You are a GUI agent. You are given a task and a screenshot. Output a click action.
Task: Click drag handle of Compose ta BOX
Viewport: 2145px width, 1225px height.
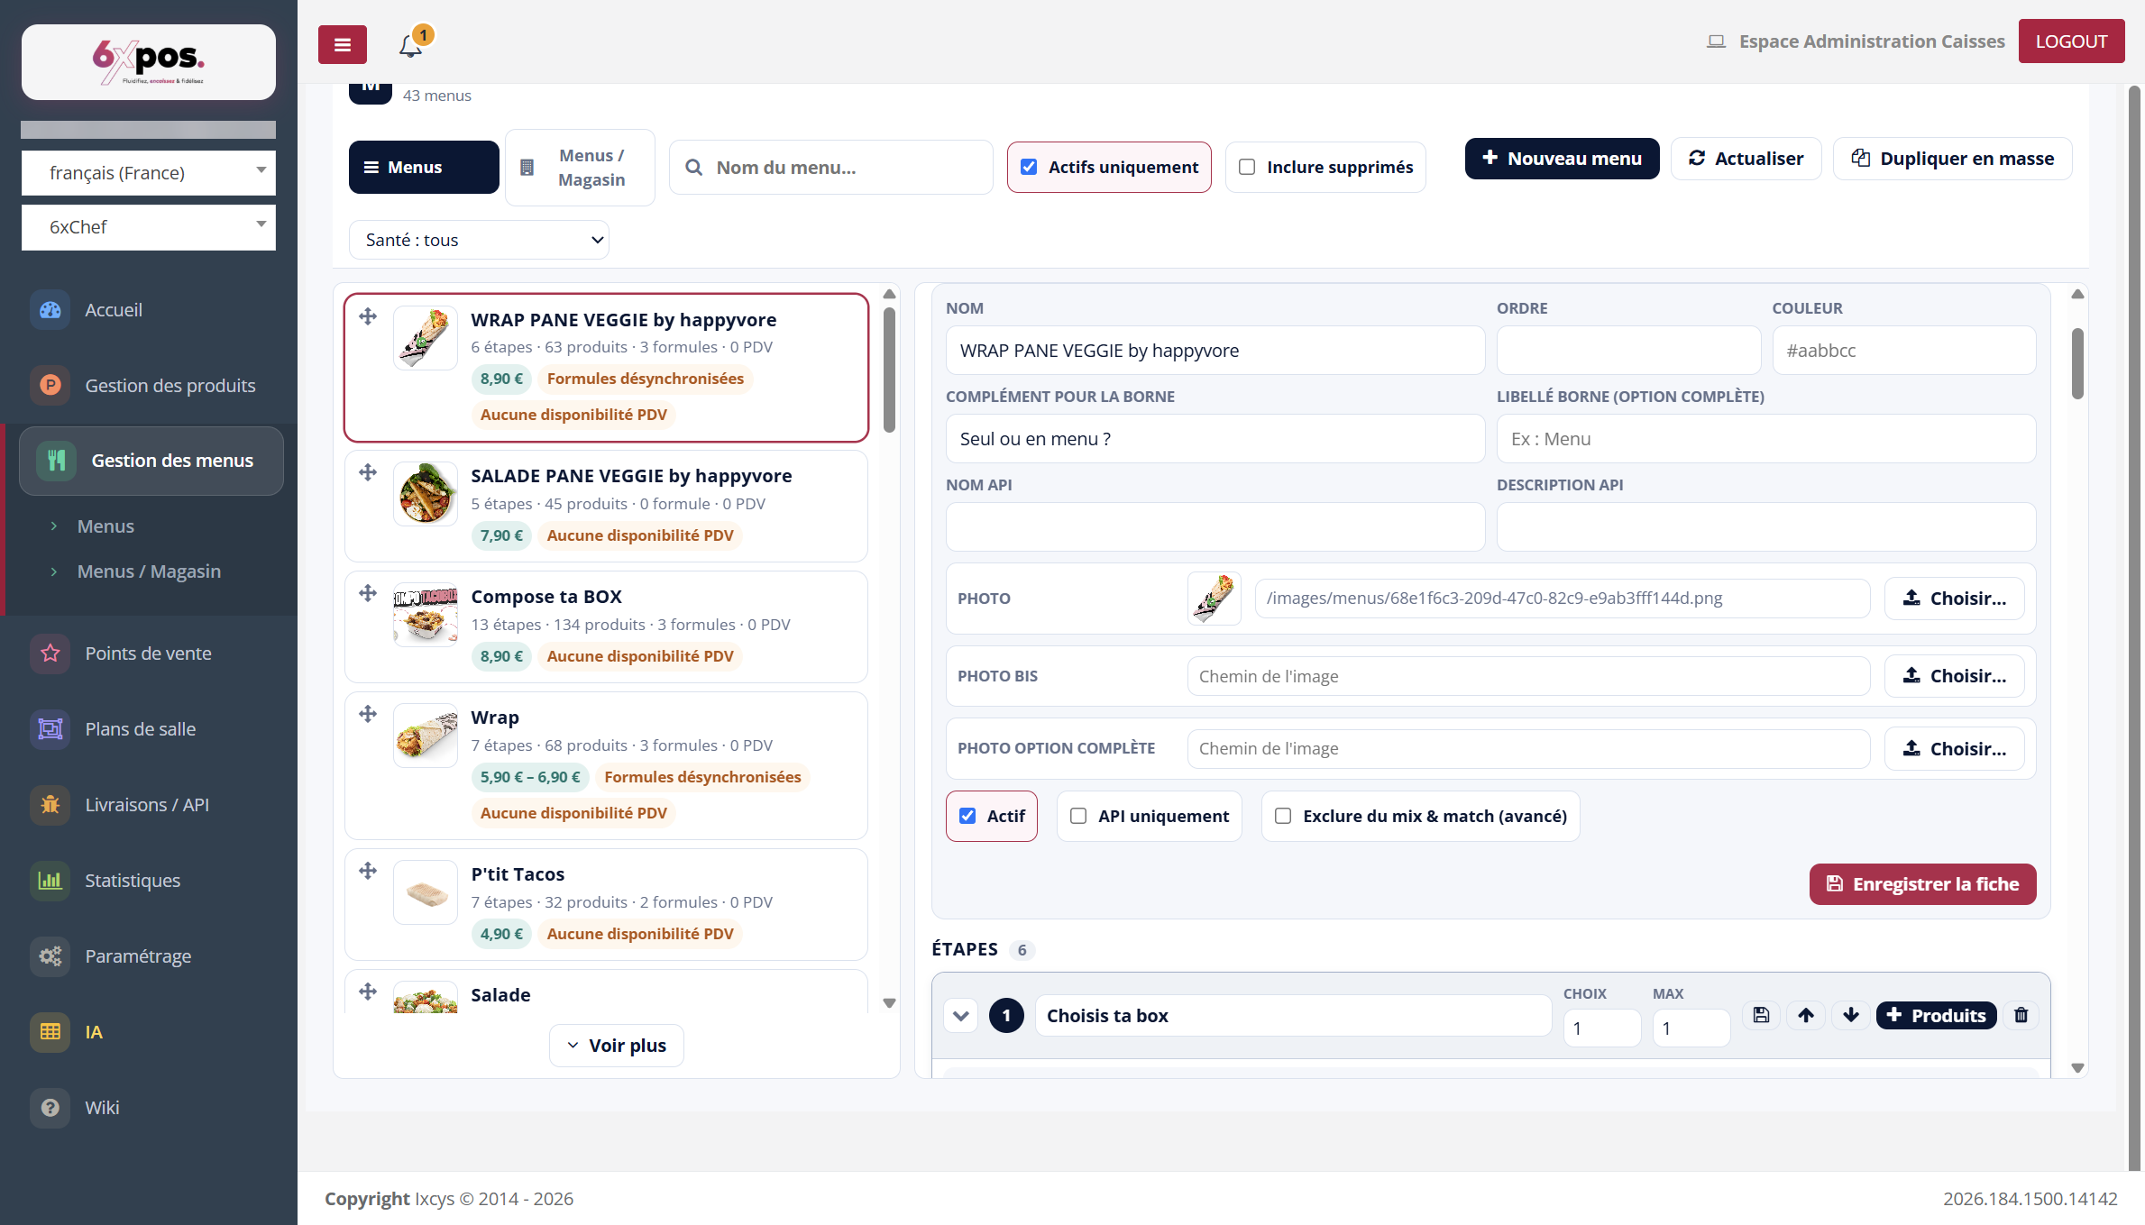pyautogui.click(x=368, y=593)
